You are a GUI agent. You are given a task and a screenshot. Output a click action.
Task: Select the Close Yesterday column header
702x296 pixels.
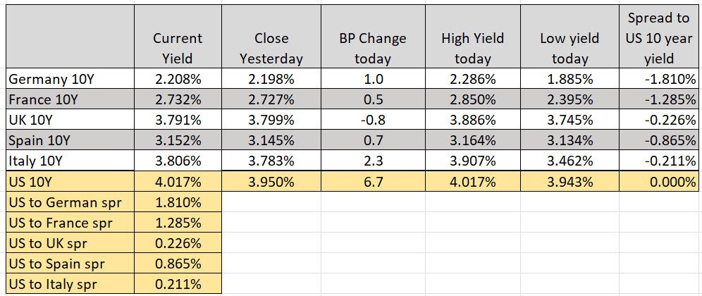271,48
